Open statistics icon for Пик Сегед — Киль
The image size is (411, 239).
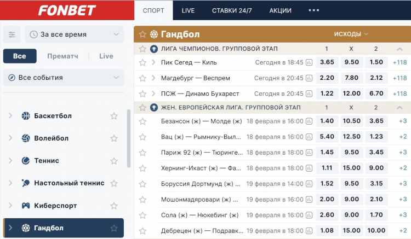(x=309, y=62)
